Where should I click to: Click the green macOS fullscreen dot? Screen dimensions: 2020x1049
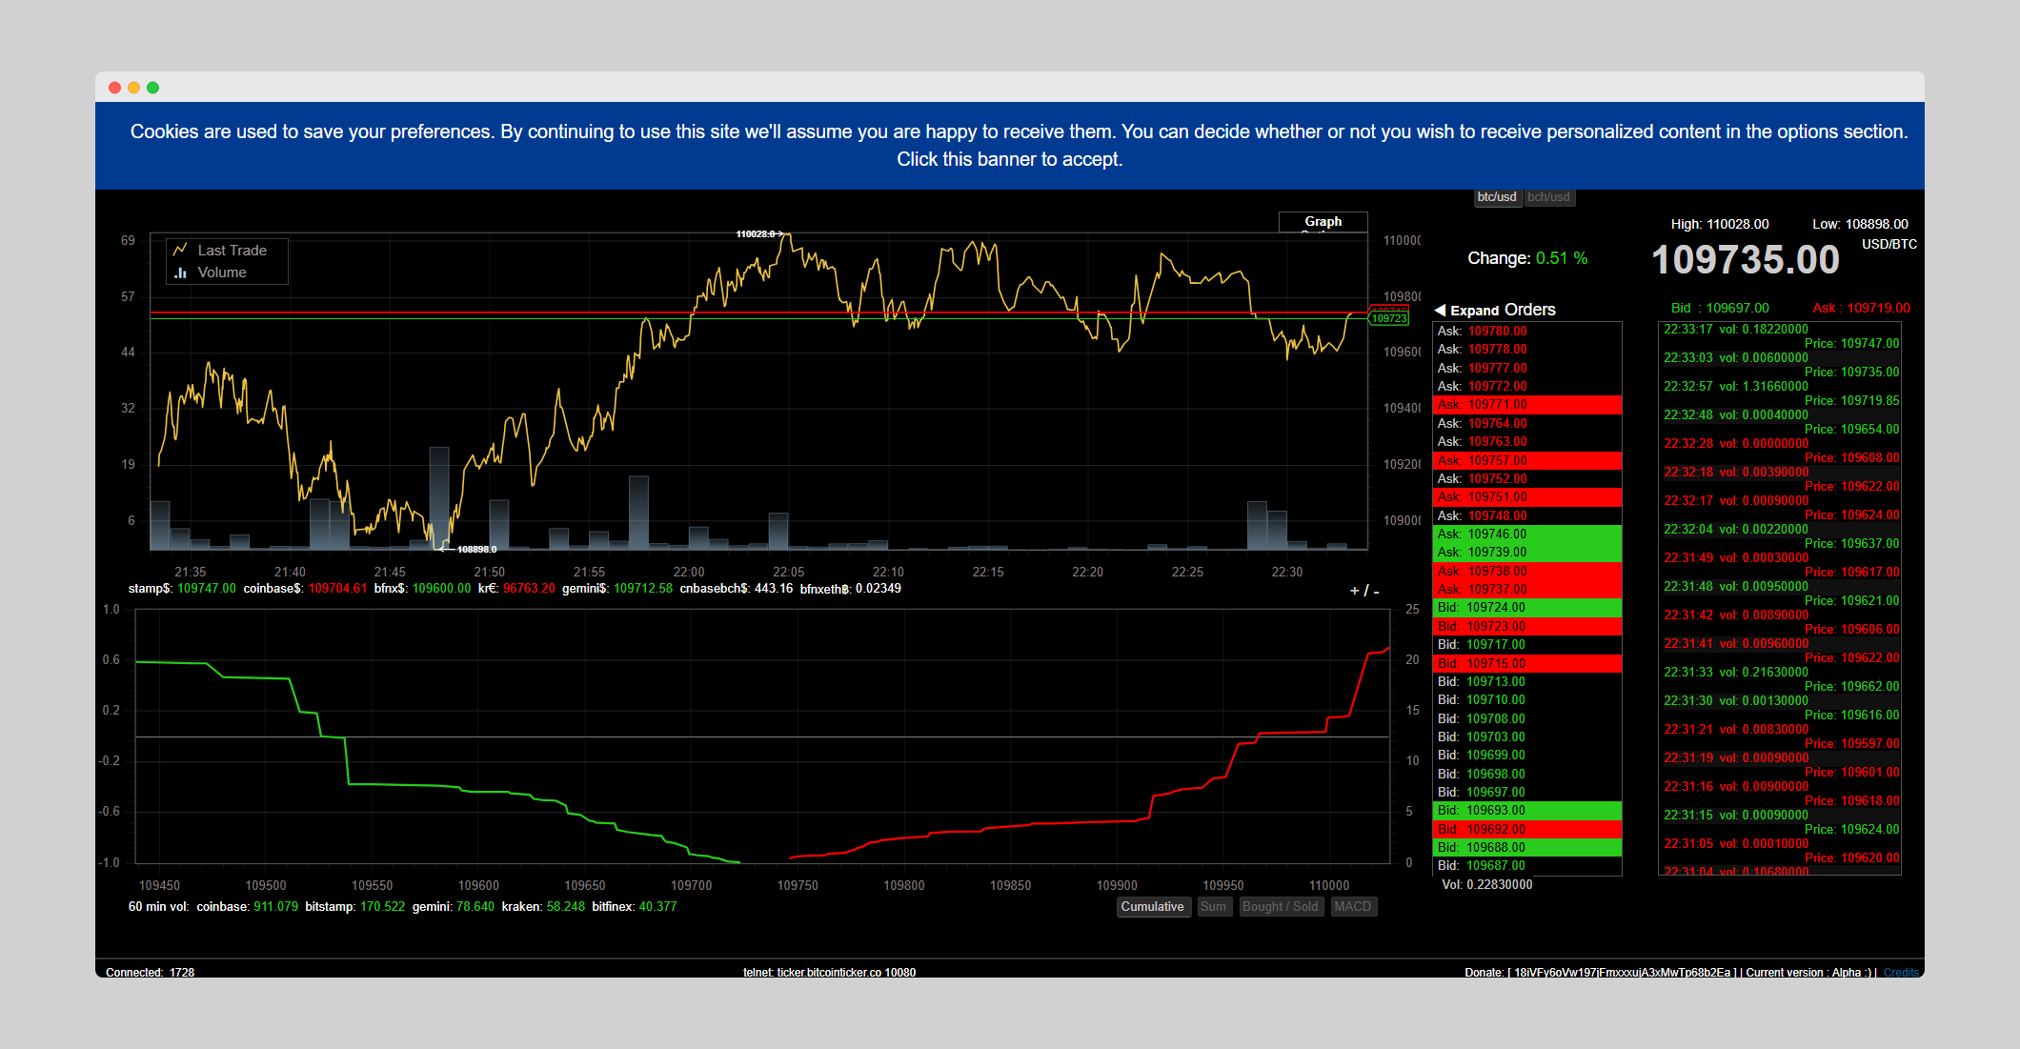[x=152, y=88]
